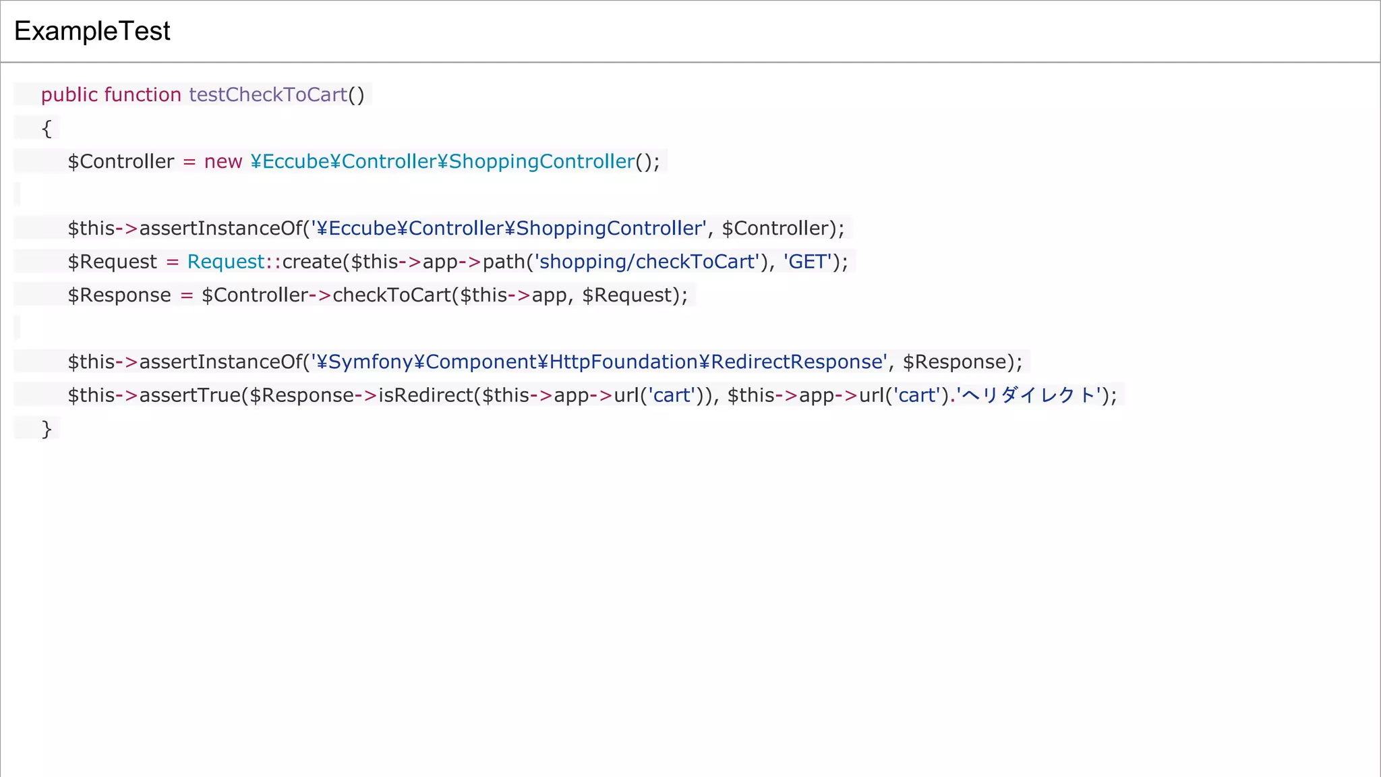Viewport: 1381px width, 777px height.
Task: Click the 'shopping/checkToCart' path string
Action: pyautogui.click(x=647, y=262)
